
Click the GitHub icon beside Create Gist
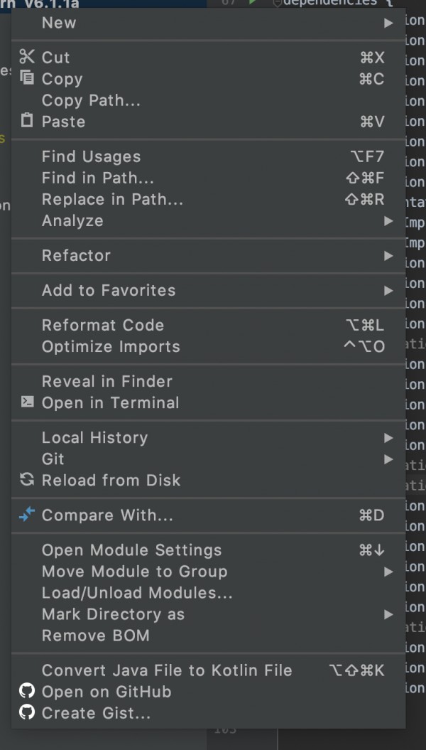pos(27,712)
